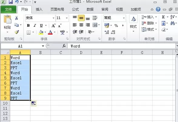Center text horizontally
Viewport: 178px width, 122px height.
click(x=81, y=25)
